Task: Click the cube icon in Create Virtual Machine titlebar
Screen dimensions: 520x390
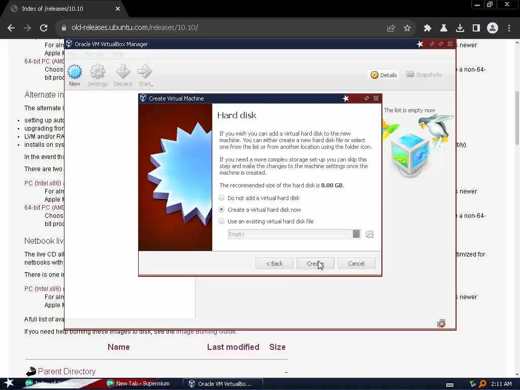Action: (143, 98)
